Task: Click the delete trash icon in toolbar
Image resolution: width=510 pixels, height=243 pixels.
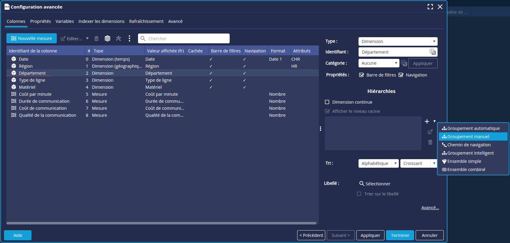Action: tap(97, 38)
